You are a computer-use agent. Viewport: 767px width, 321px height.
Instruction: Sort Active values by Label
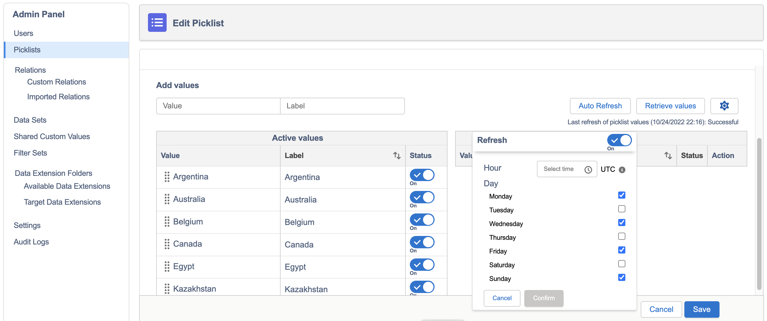click(397, 155)
